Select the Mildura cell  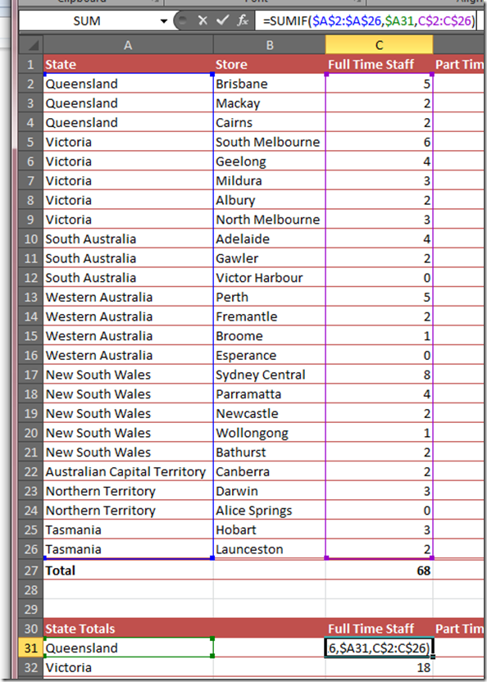pyautogui.click(x=270, y=180)
